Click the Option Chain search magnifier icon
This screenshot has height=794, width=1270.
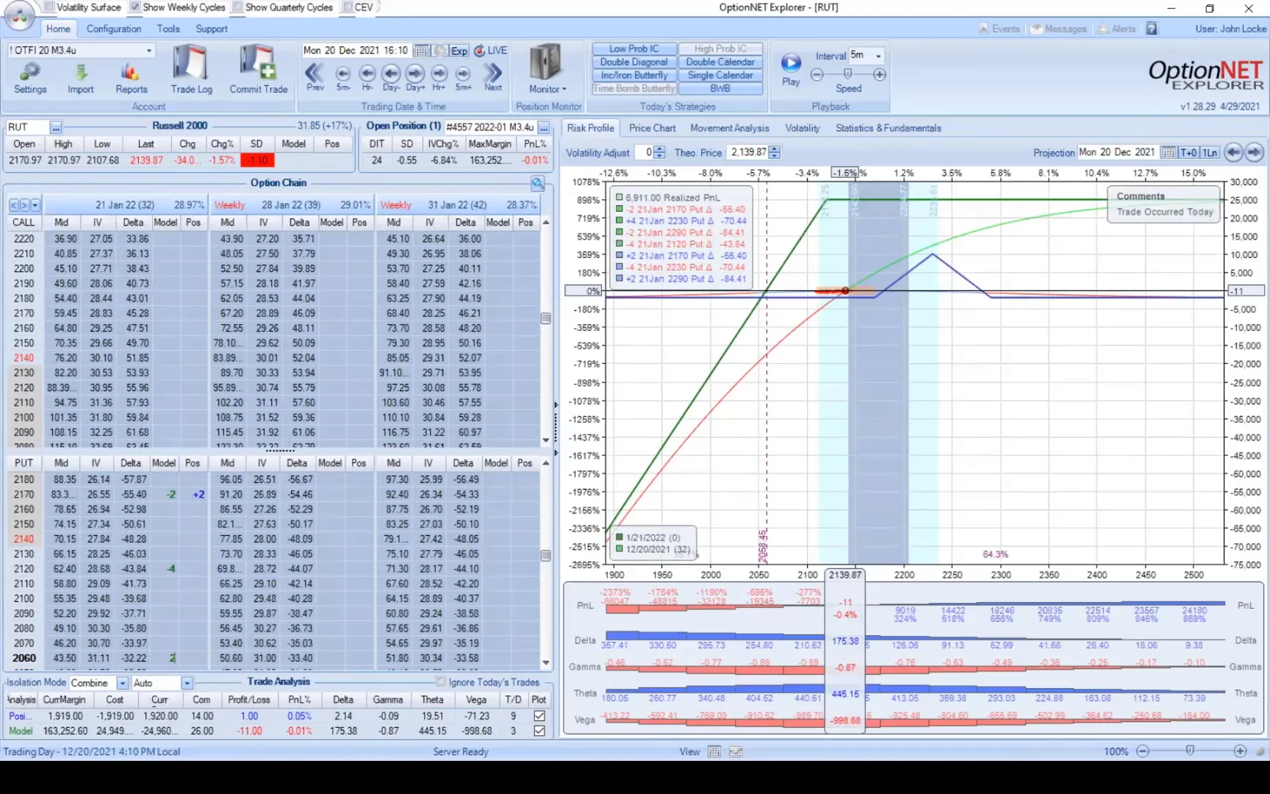coord(538,183)
